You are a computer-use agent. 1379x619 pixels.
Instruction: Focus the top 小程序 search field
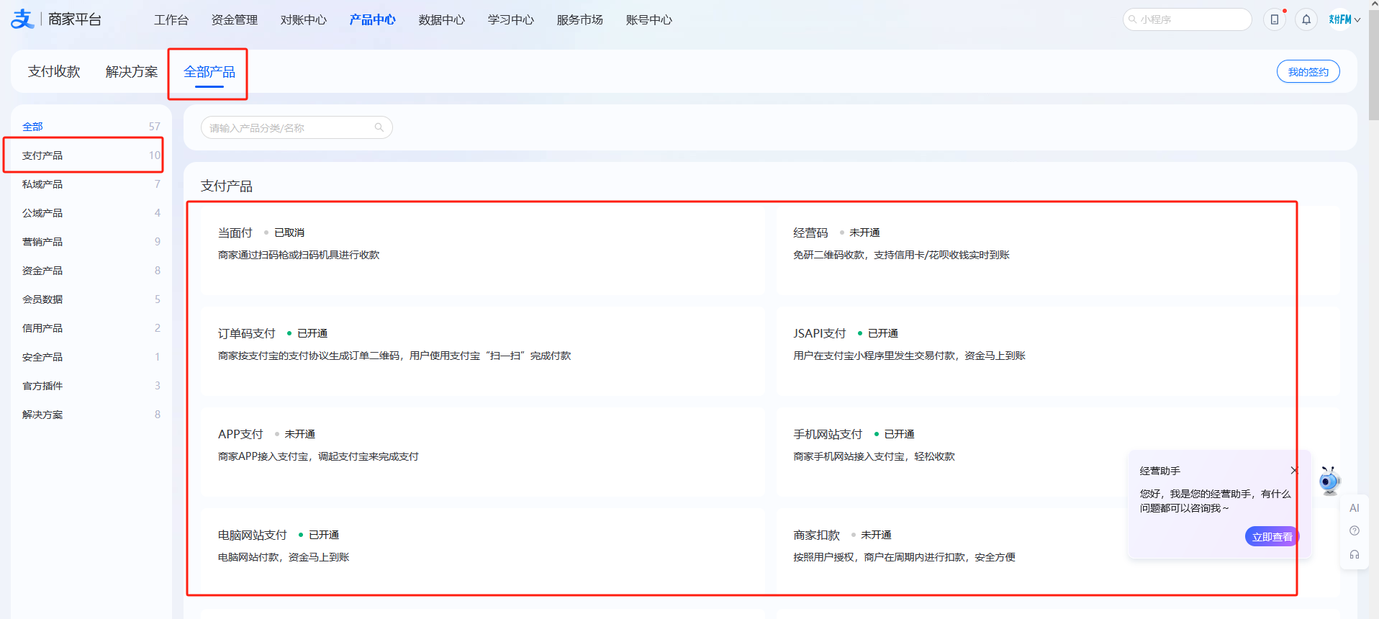pyautogui.click(x=1187, y=19)
